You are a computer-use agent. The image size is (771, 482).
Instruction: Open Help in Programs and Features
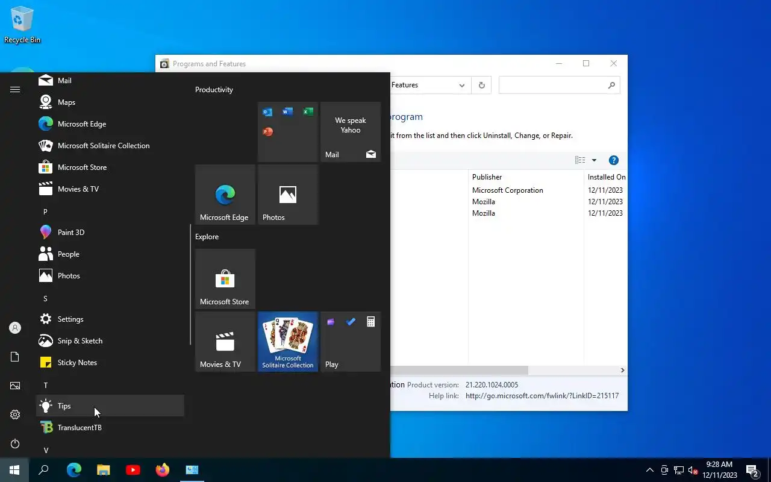click(x=614, y=160)
